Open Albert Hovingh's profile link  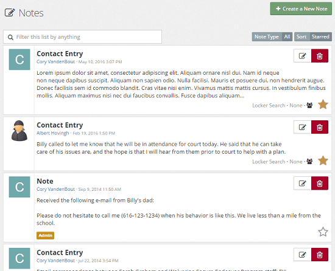click(53, 133)
